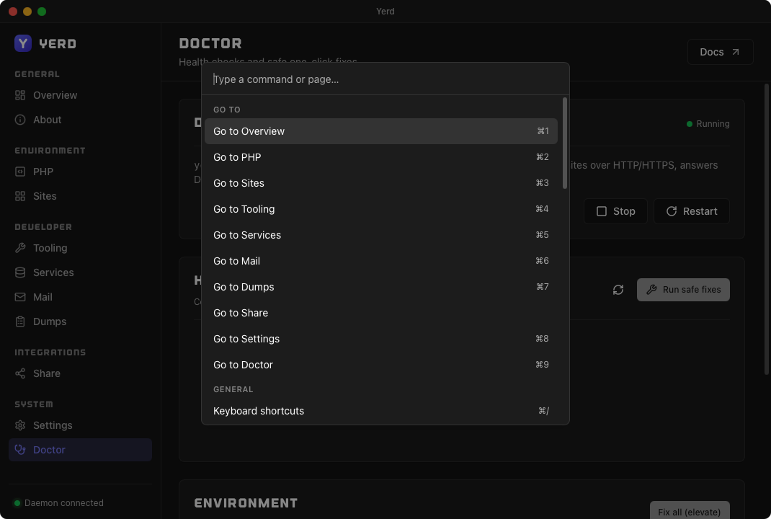Open Dumps page from sidebar label
Viewport: 771px width, 519px height.
50,321
